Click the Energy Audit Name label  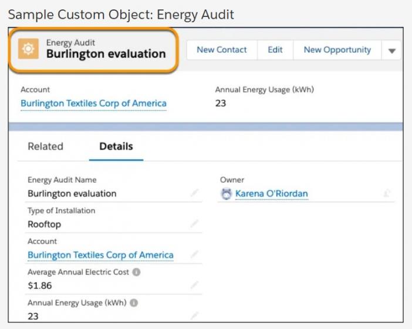tap(62, 180)
